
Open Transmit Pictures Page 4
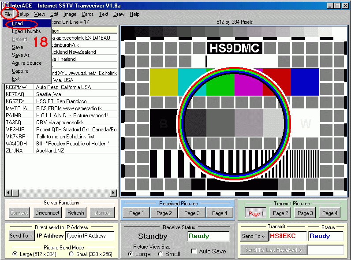[330, 213]
